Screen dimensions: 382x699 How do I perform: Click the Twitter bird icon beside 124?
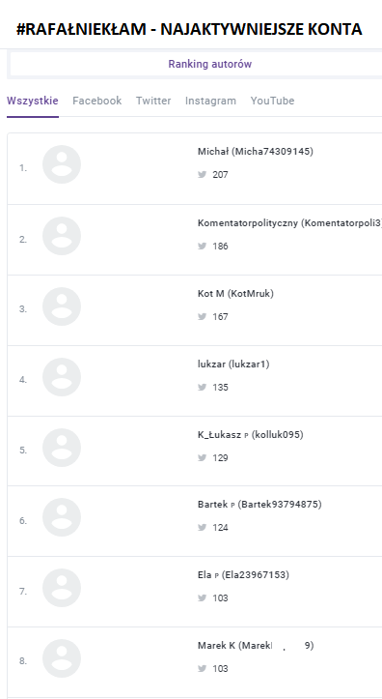pos(203,527)
